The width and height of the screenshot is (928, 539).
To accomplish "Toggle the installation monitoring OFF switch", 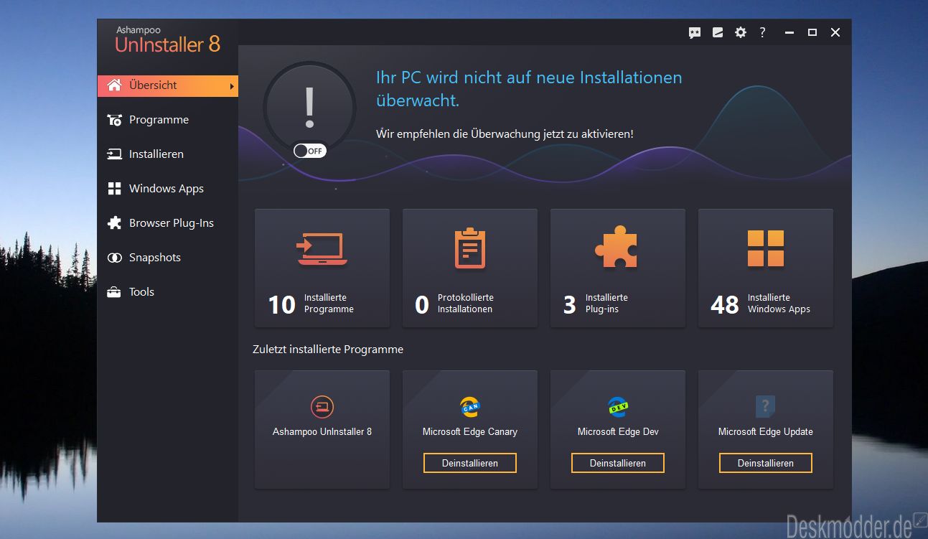I will 309,151.
